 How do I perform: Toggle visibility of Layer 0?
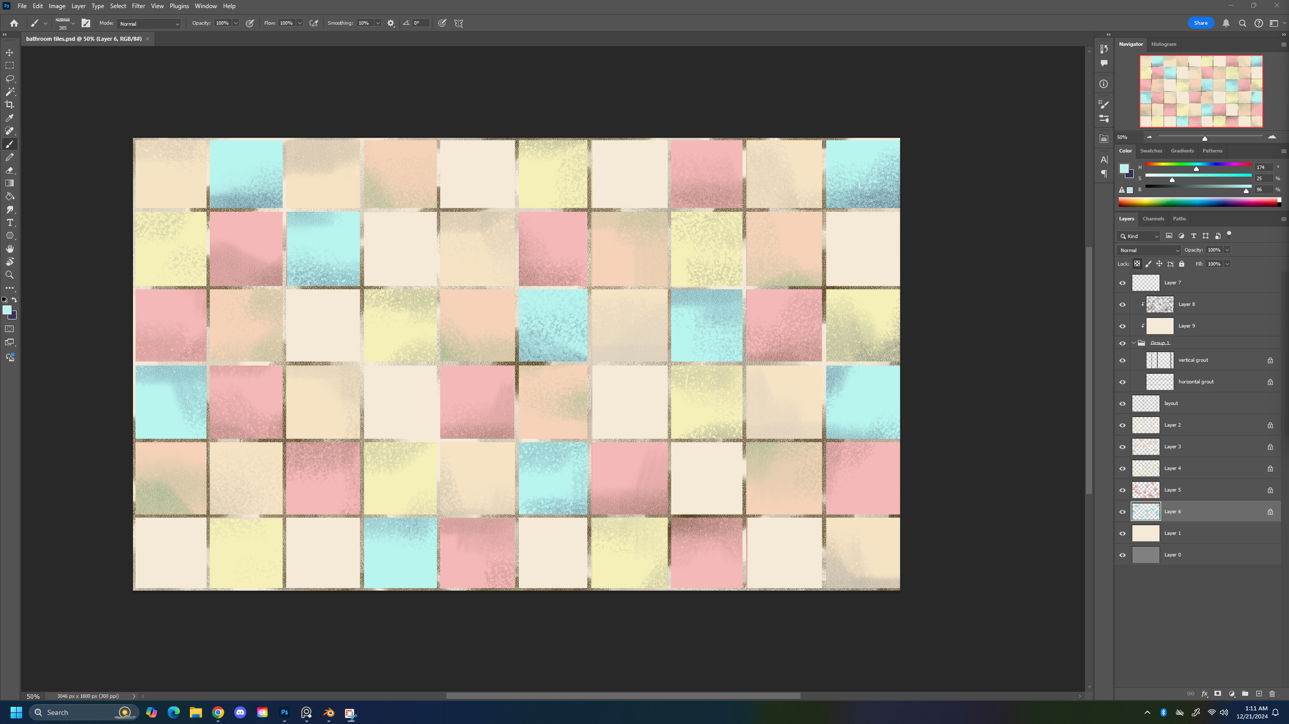tap(1122, 555)
